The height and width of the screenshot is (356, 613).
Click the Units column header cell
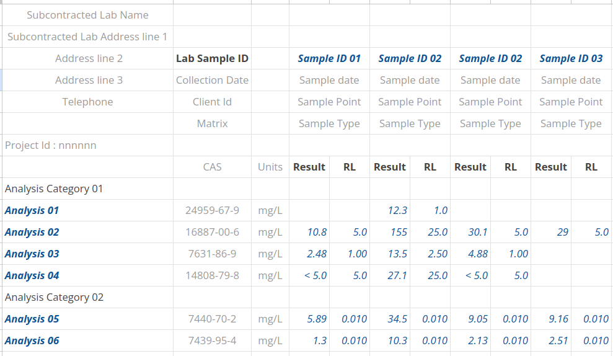[x=270, y=167]
